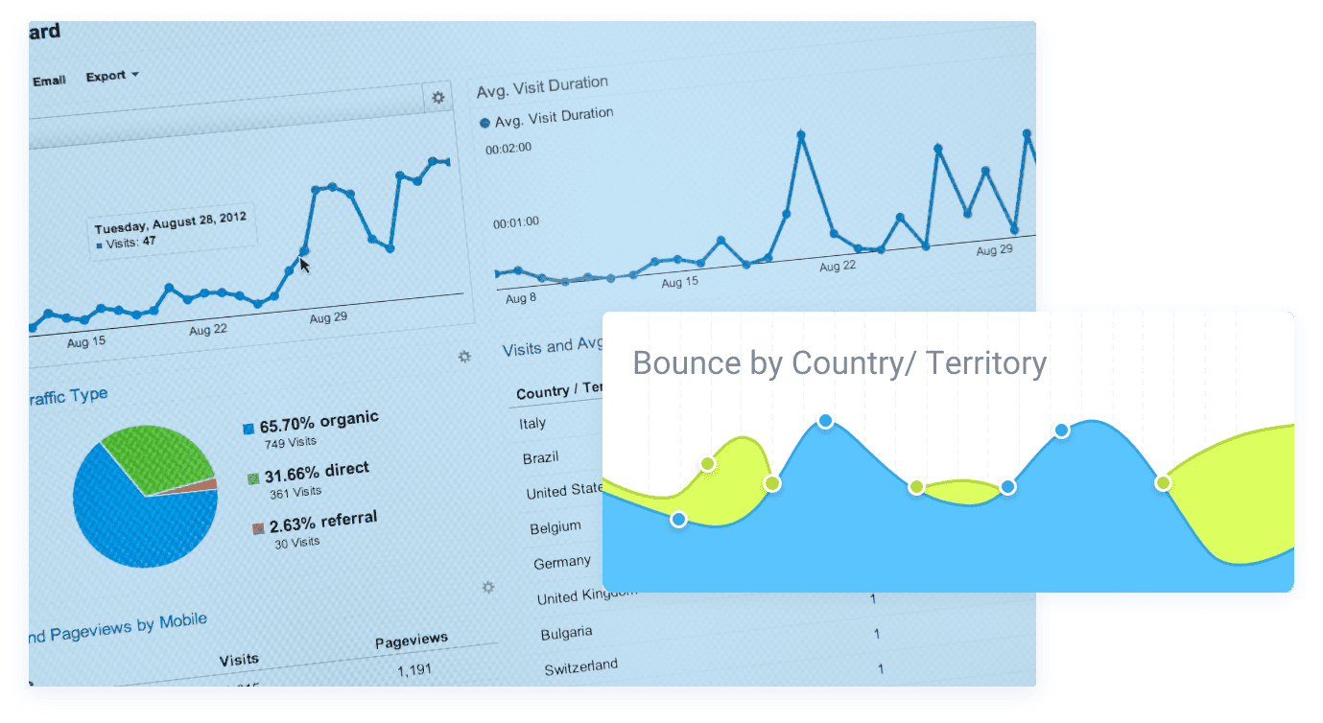The height and width of the screenshot is (723, 1323).
Task: Select Belgium row in country table
Action: (555, 526)
